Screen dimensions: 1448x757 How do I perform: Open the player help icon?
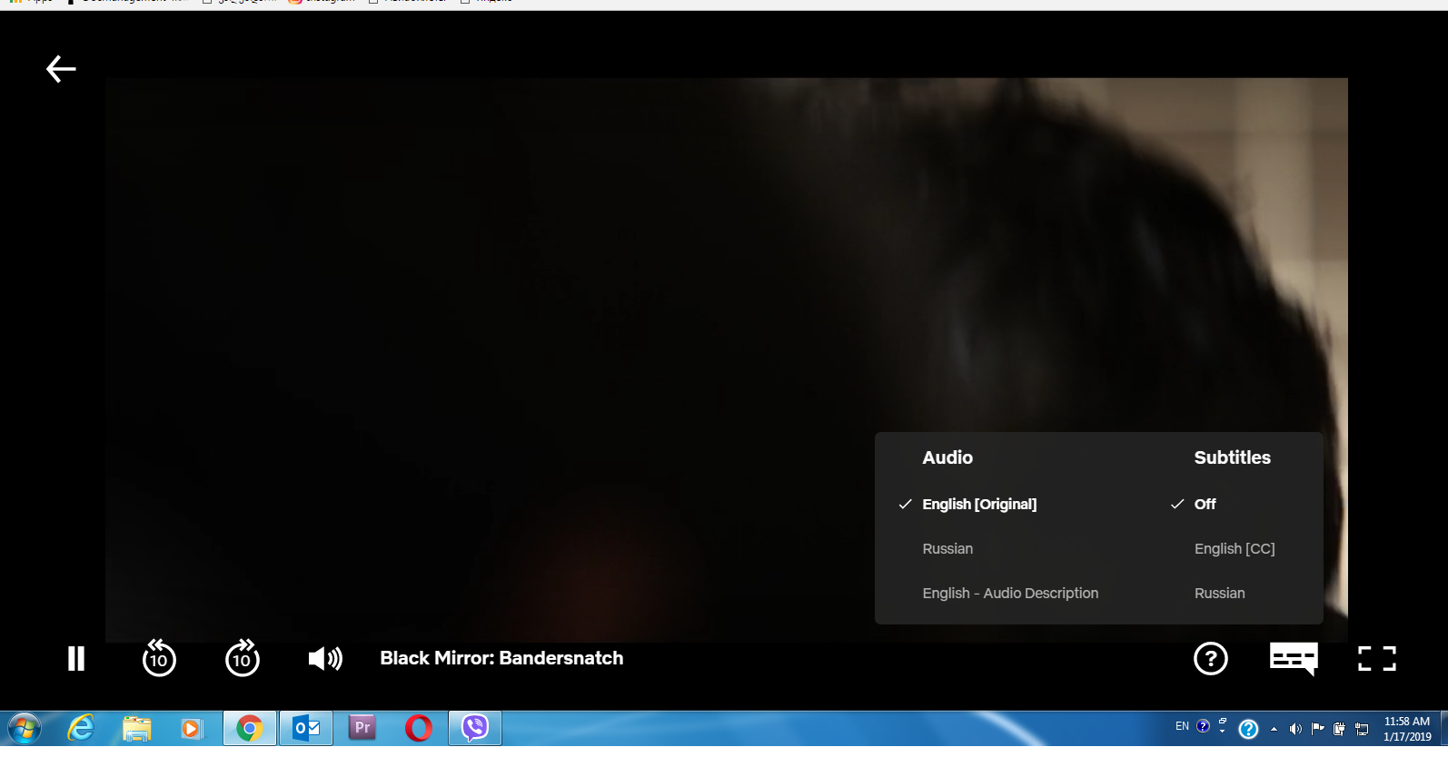click(x=1211, y=659)
